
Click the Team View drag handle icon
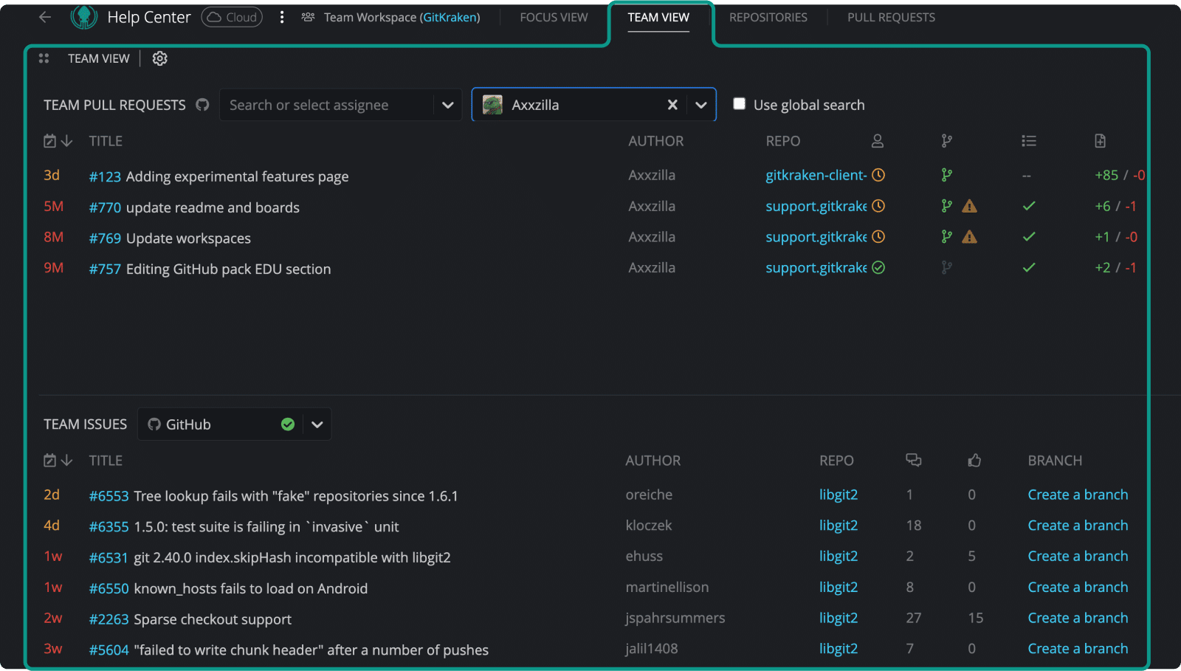(44, 58)
